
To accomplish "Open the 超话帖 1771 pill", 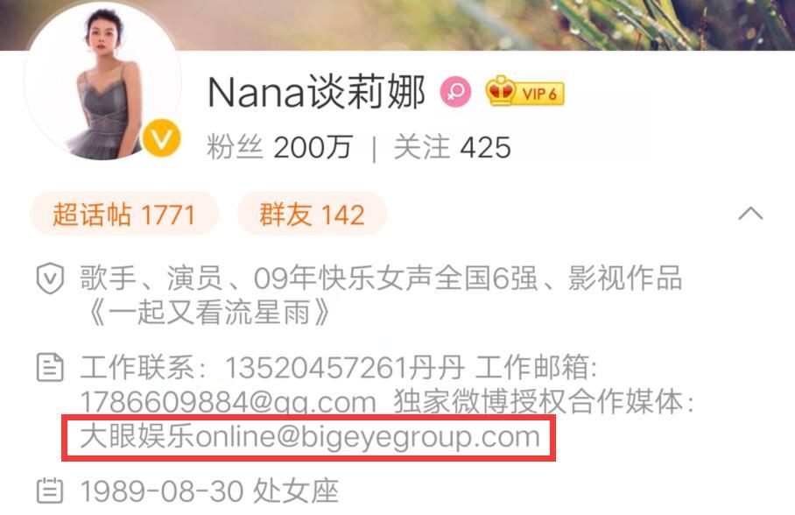I will [124, 214].
